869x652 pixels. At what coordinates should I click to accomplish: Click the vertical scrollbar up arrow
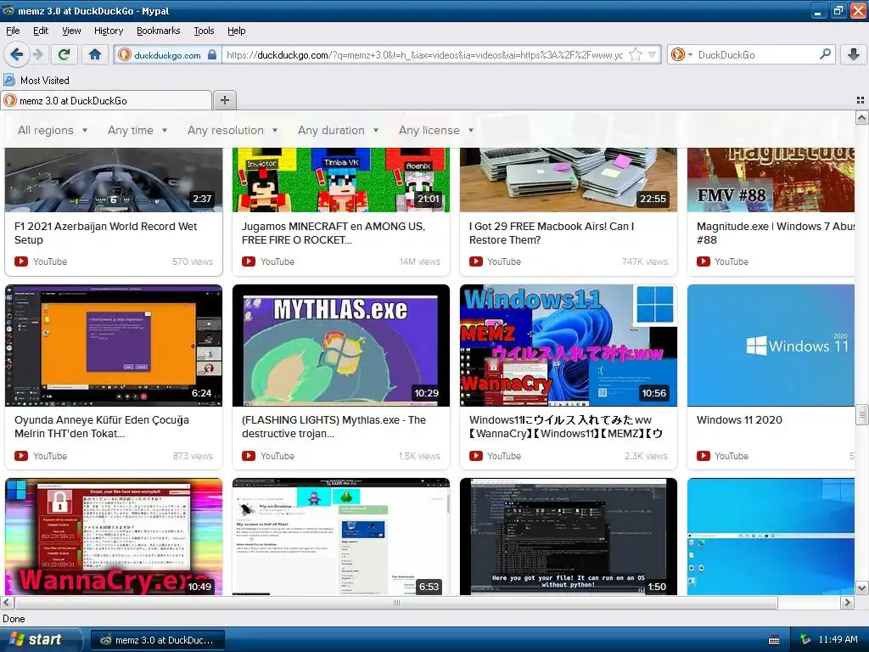pyautogui.click(x=862, y=117)
